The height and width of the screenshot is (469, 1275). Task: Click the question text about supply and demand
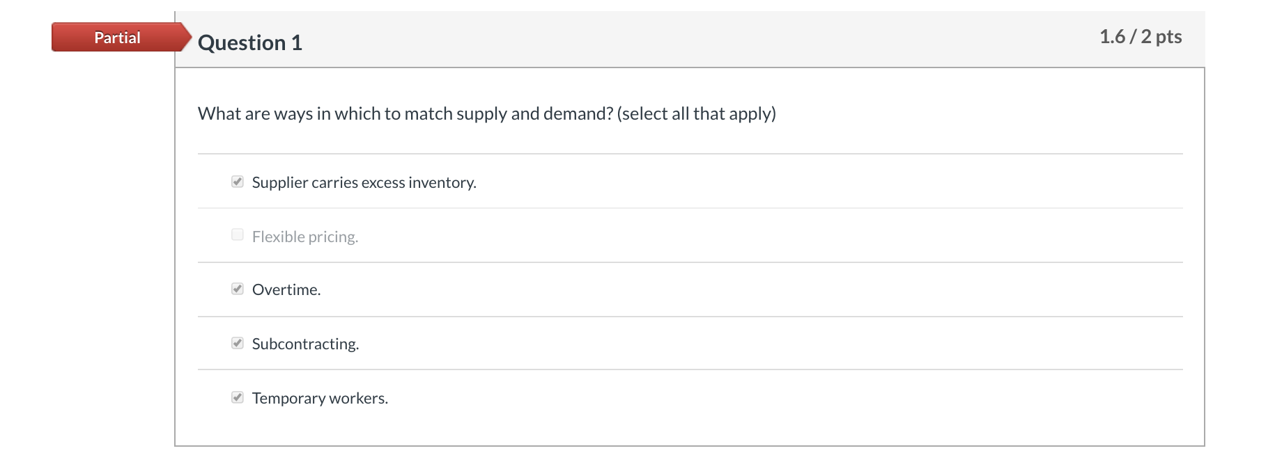(405, 113)
